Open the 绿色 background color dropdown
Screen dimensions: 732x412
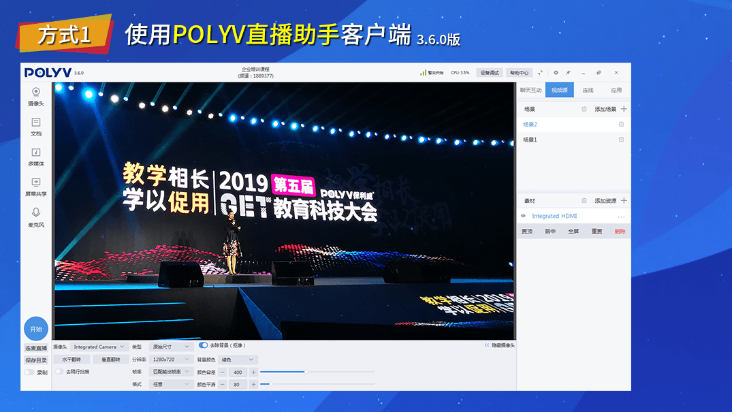[x=238, y=360]
